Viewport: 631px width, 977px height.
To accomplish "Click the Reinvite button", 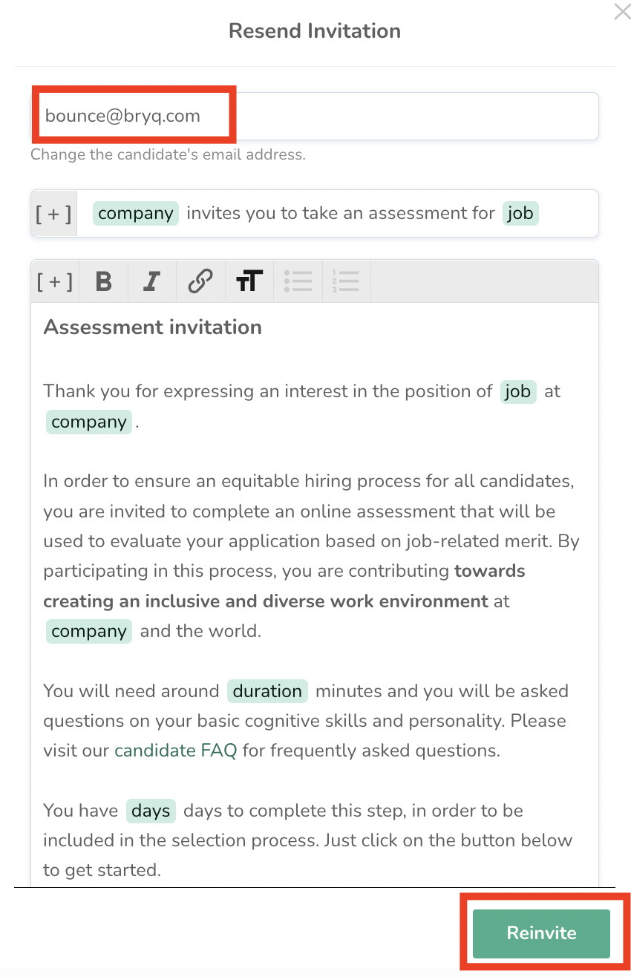I will [x=541, y=933].
